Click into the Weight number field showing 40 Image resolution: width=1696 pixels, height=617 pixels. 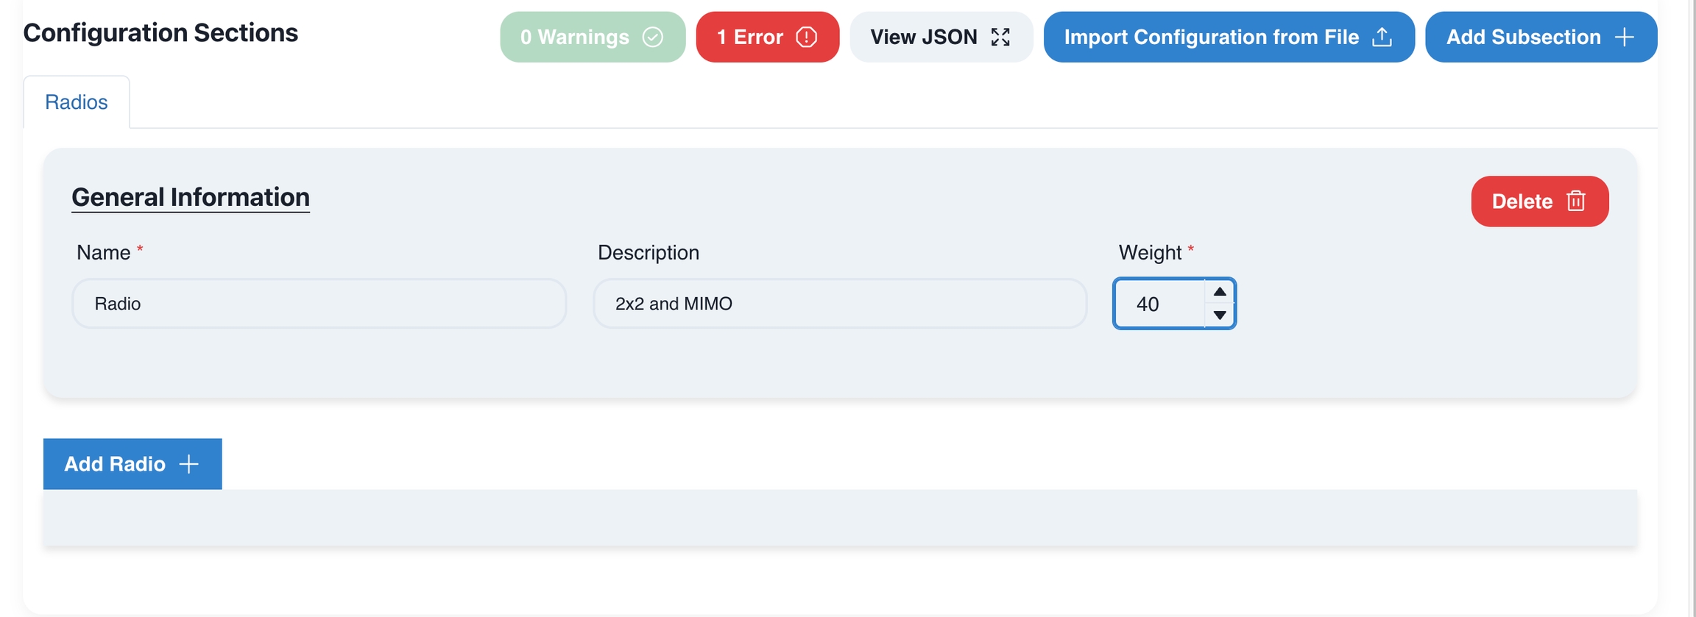pyautogui.click(x=1159, y=304)
